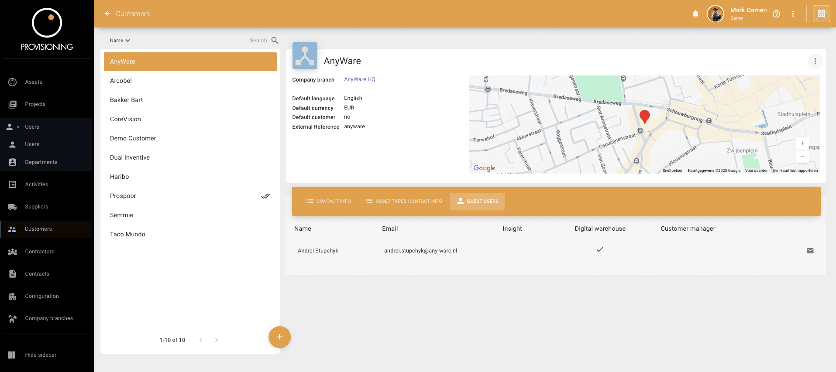Switch to Contact Info tab
836x372 pixels.
328,201
